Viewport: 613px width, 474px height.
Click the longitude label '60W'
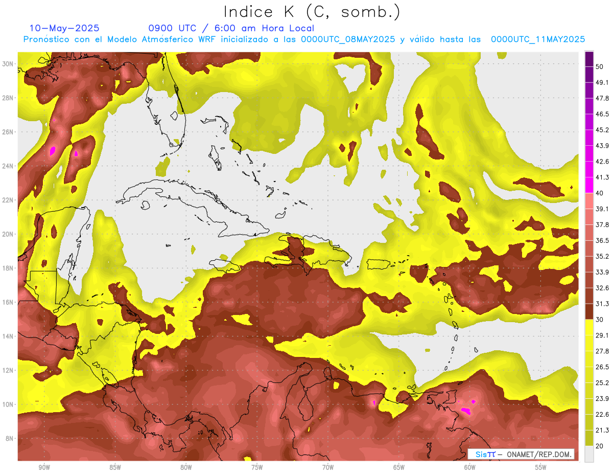pyautogui.click(x=470, y=468)
